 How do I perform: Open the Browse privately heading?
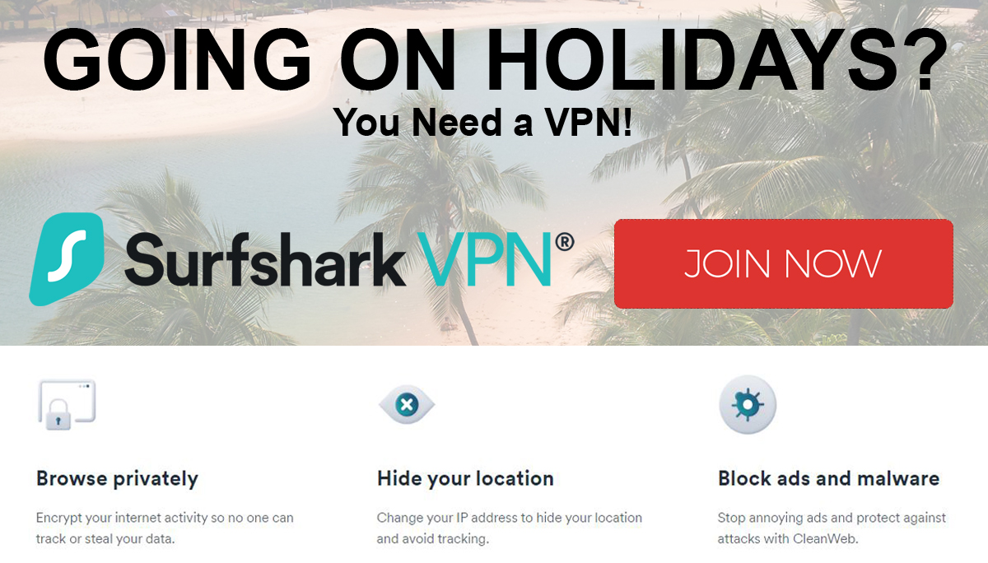[x=117, y=478]
